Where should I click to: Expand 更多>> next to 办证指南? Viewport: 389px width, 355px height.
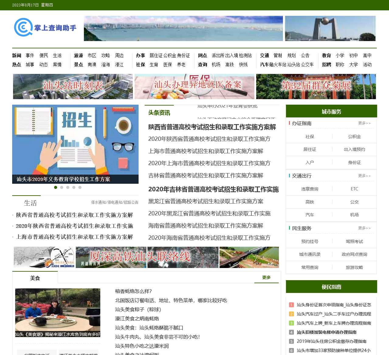pyautogui.click(x=364, y=123)
